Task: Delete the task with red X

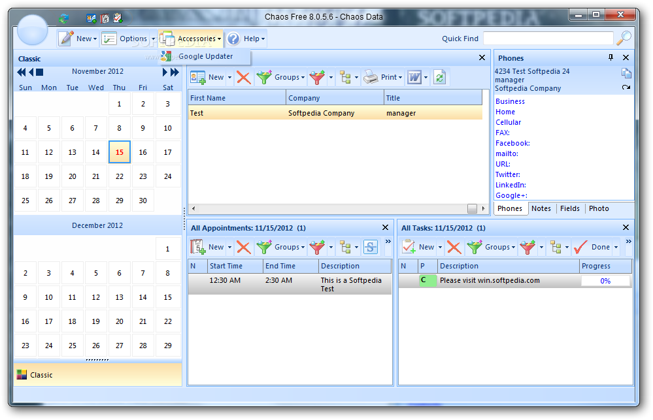Action: click(454, 248)
